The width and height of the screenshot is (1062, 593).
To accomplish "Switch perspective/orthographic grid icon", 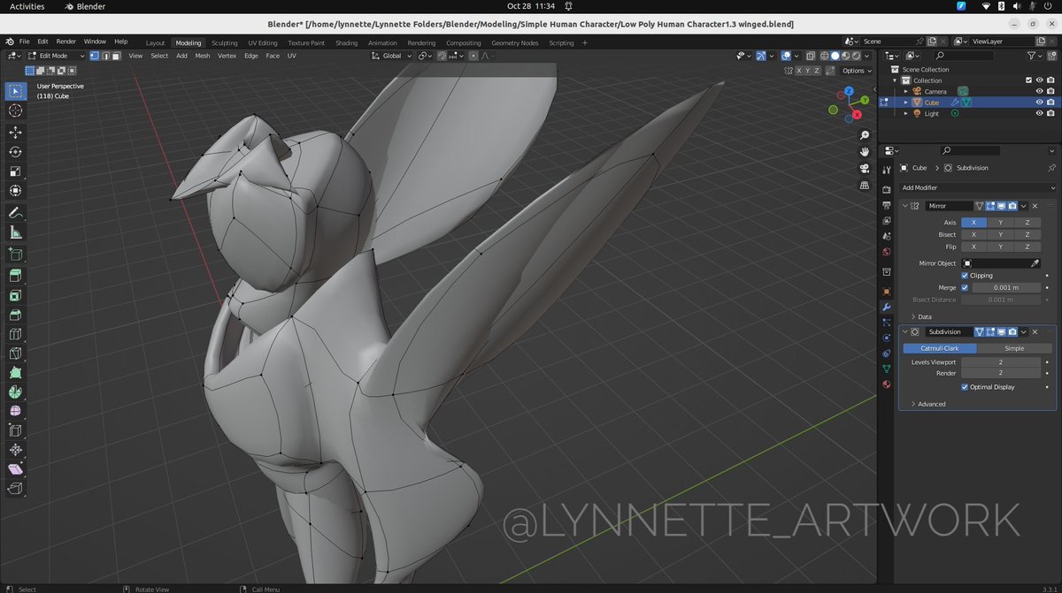I will point(864,186).
